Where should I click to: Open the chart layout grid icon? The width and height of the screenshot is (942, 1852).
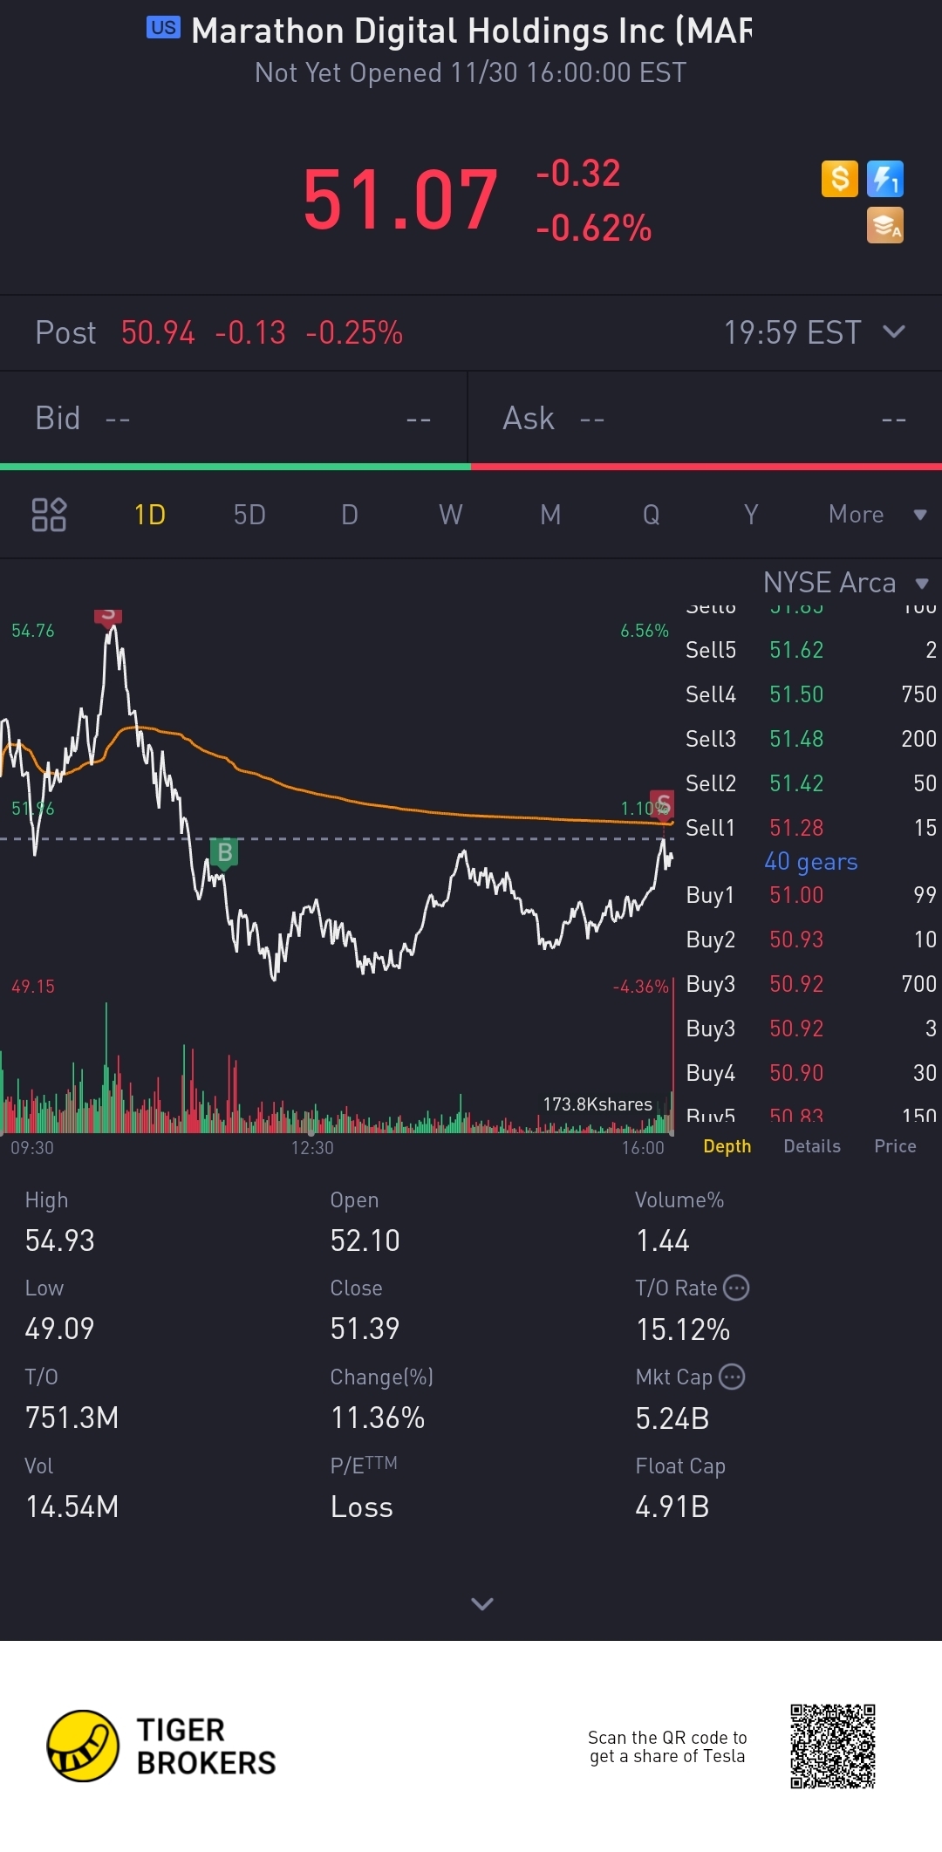[x=49, y=515]
